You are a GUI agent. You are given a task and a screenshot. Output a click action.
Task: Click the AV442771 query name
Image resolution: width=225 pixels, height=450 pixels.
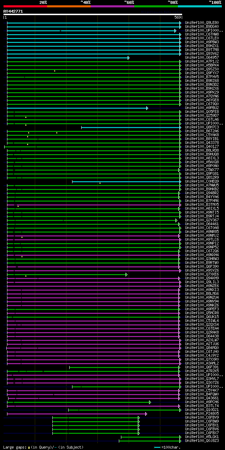tap(13, 11)
